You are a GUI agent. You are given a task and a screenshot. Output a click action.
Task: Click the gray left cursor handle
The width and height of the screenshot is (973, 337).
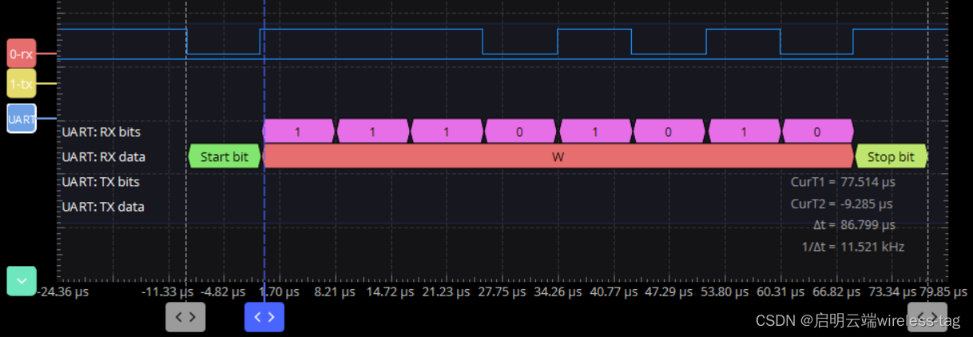tap(185, 317)
